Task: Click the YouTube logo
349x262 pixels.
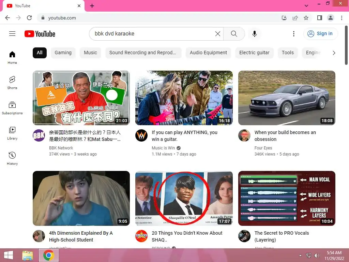Action: [x=40, y=34]
